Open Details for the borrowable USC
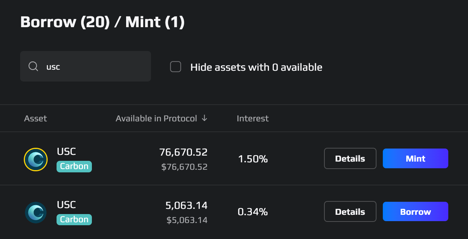 point(350,212)
